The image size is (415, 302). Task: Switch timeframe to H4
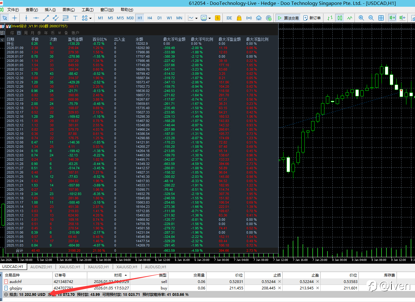150,18
